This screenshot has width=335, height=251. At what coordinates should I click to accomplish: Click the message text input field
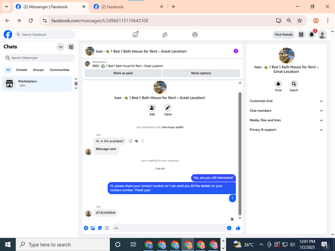pos(170,228)
